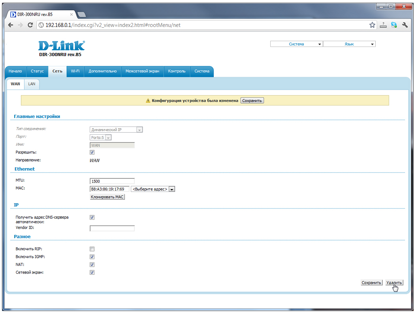Expand the Выберите адрес MAC dropdown
416x313 pixels.
[171, 189]
